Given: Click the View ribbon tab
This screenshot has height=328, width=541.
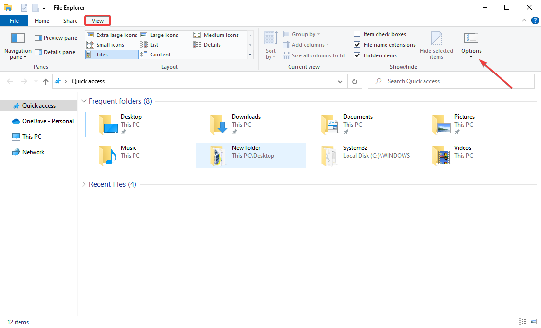Looking at the screenshot, I should point(97,20).
